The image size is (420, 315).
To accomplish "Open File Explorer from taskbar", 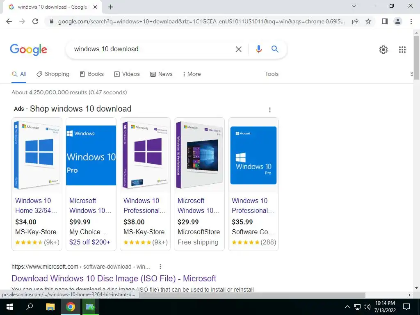I will [x=50, y=307].
